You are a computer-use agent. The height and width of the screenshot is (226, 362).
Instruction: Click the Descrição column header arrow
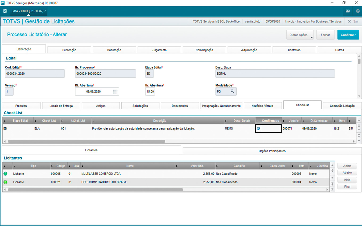(x=93, y=121)
